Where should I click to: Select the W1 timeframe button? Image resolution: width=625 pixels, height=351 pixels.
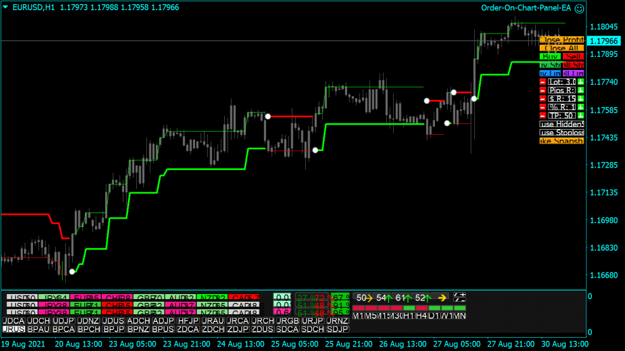(x=447, y=316)
